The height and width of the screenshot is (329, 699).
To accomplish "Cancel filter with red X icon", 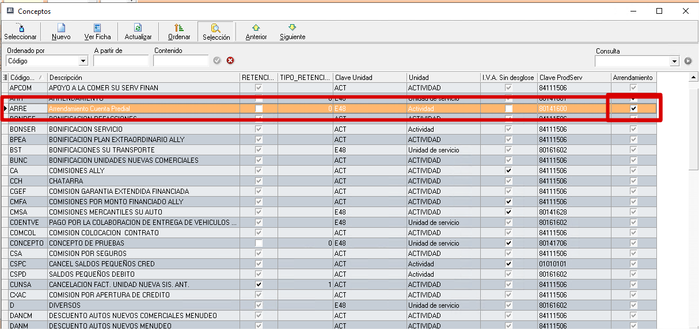I will 230,60.
